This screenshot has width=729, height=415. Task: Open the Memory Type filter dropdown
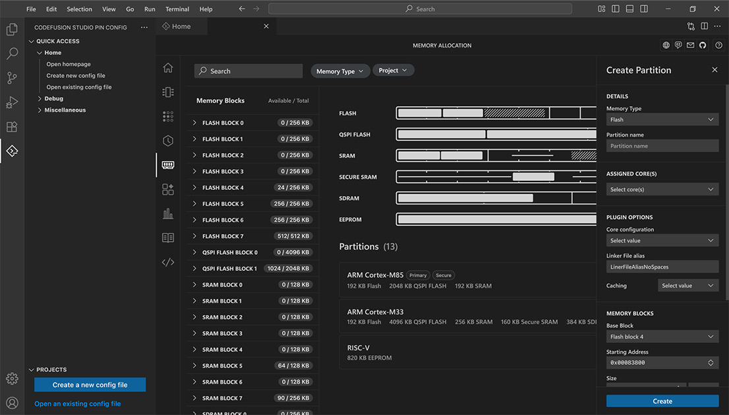(340, 70)
